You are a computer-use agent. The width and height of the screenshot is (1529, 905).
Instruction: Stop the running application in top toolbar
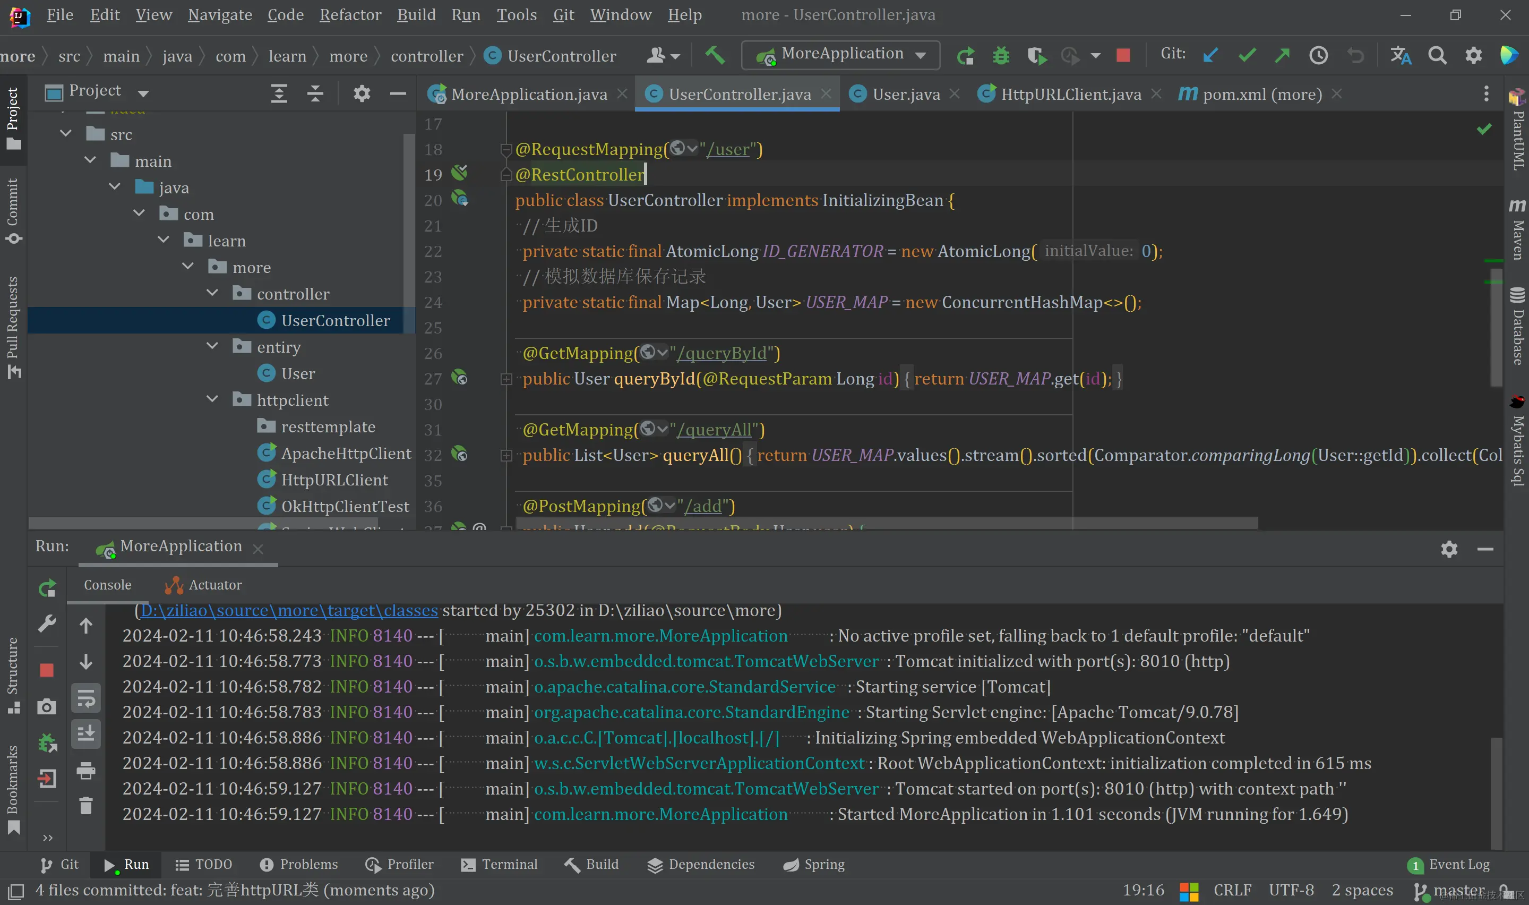1123,55
